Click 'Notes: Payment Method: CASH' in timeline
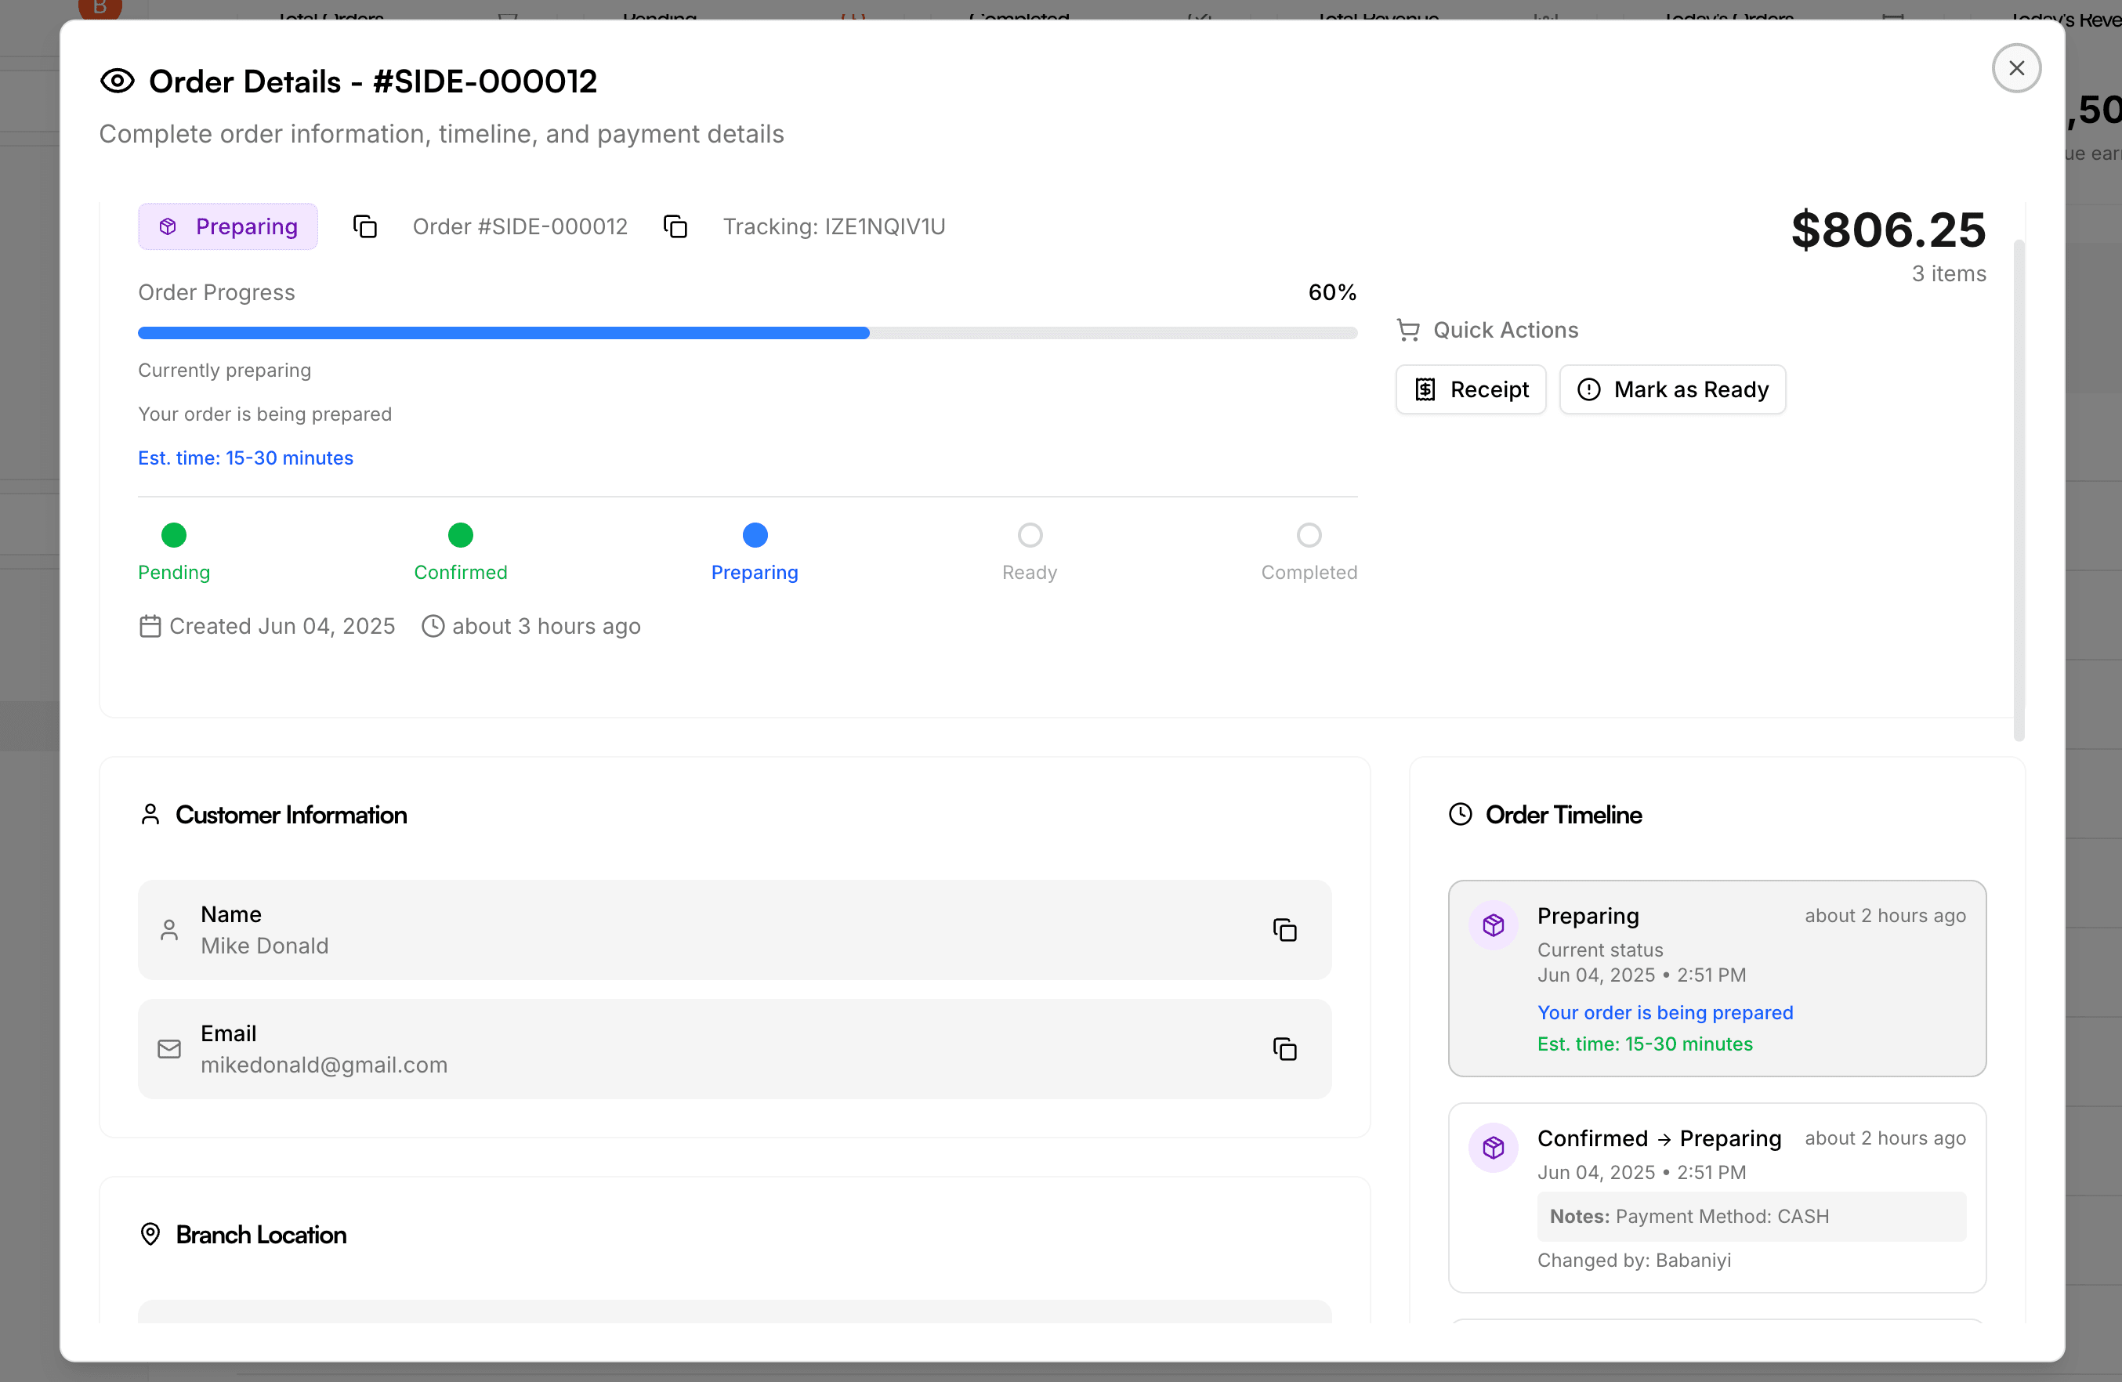This screenshot has width=2122, height=1382. point(1751,1216)
